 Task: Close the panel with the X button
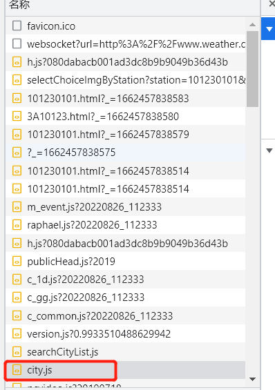pyautogui.click(x=272, y=3)
